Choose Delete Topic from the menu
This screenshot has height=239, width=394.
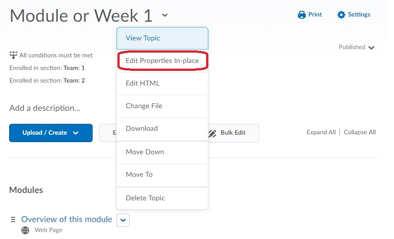point(162,198)
